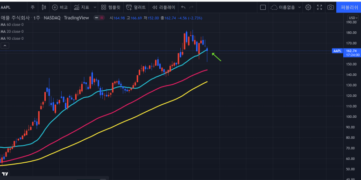Open the 템플릿 indicator templates menu

pos(111,7)
